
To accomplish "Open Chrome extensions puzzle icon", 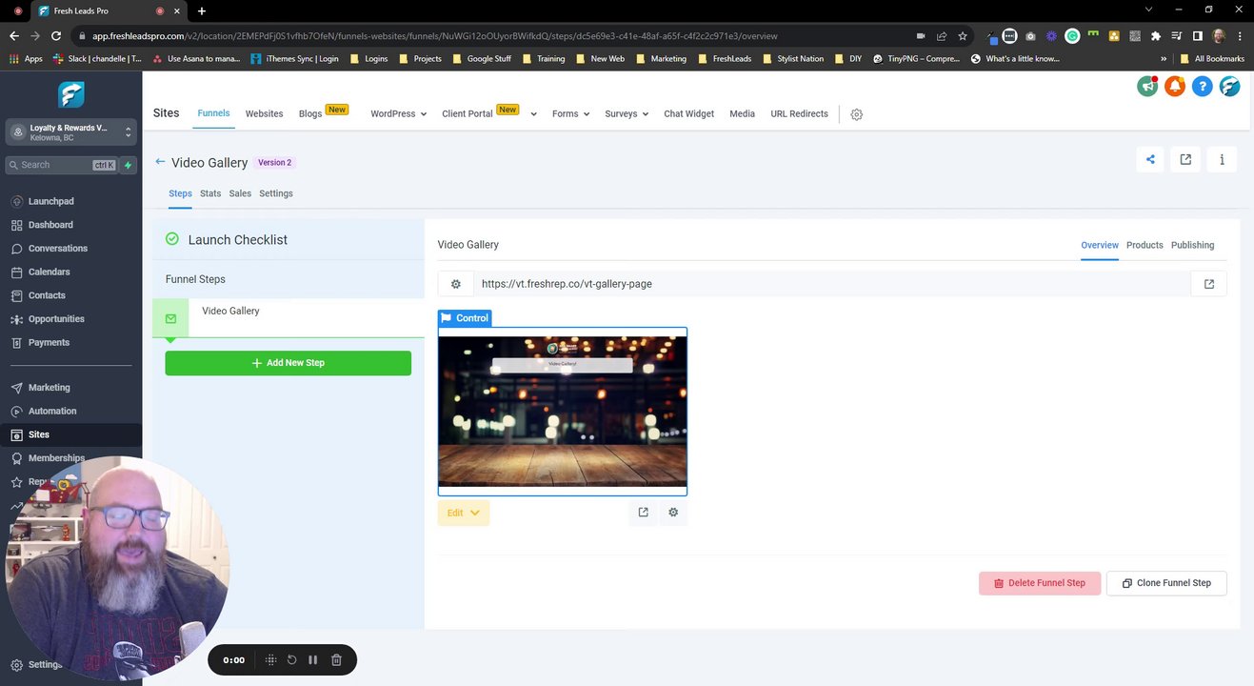I will [1156, 36].
